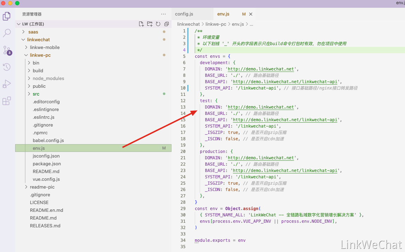Expand the readme-pic folder
The image size is (405, 252).
pos(26,187)
